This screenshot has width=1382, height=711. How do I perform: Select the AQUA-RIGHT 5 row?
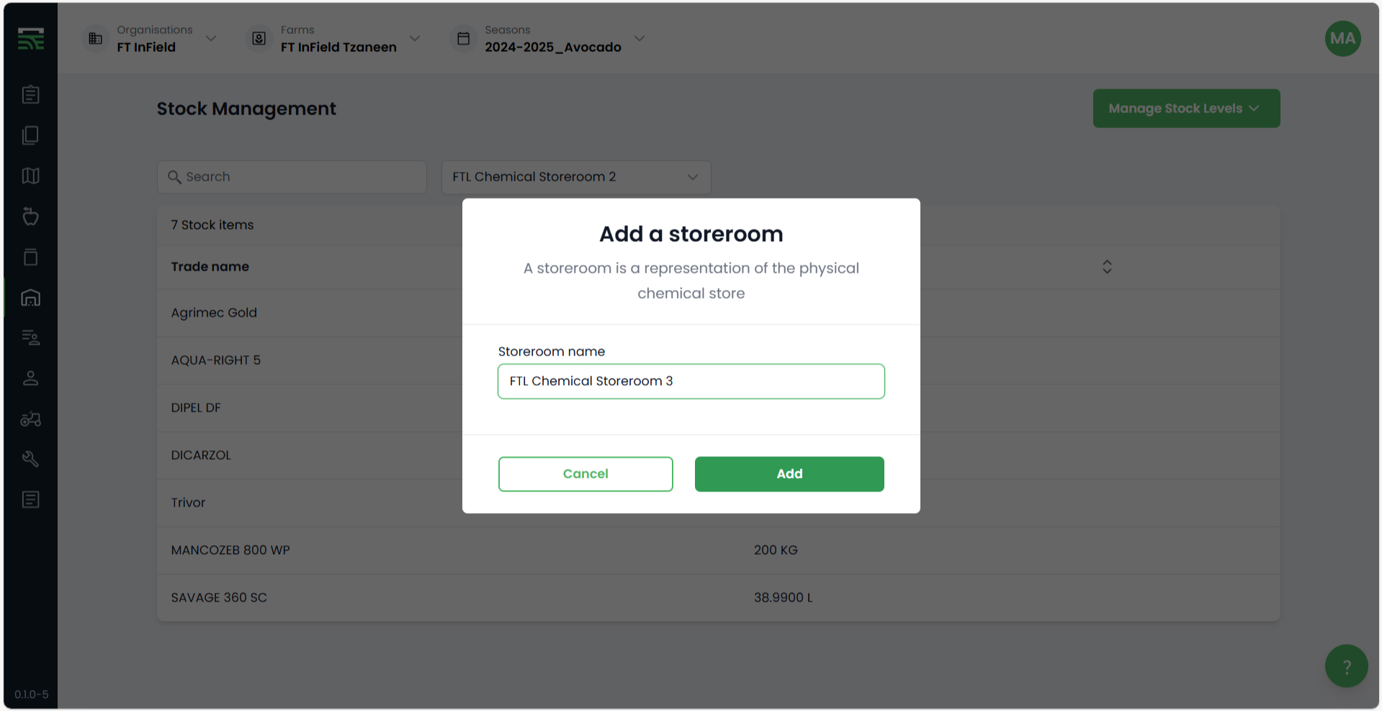pos(718,361)
